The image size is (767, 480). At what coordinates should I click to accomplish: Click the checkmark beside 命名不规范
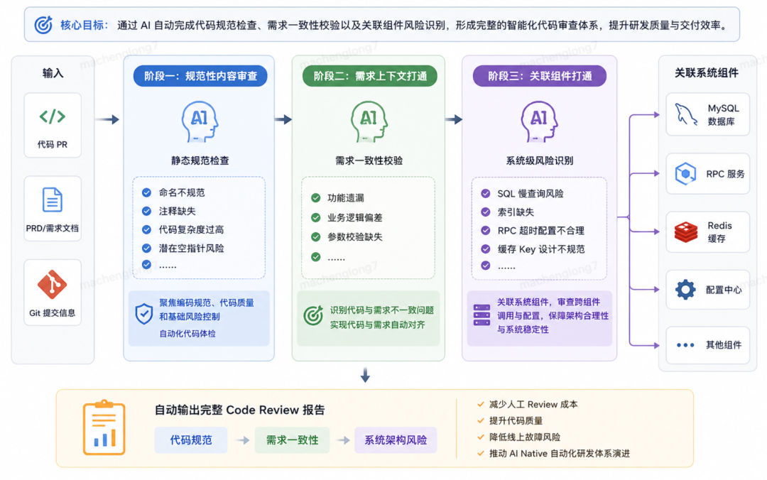click(x=146, y=192)
